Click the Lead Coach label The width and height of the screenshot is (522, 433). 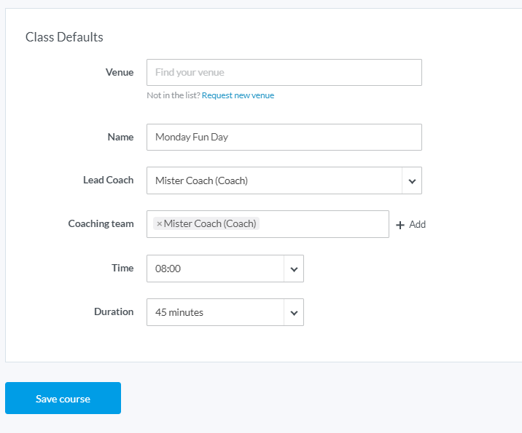pyautogui.click(x=108, y=180)
